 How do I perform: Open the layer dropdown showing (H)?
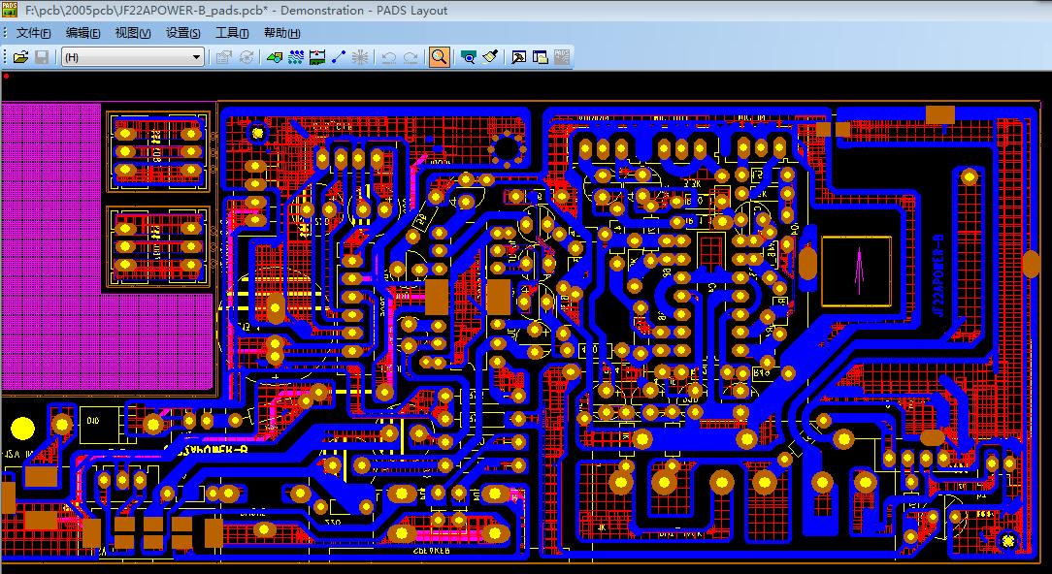[195, 56]
